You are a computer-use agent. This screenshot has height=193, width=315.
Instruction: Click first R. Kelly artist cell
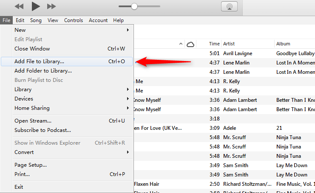[x=231, y=81]
